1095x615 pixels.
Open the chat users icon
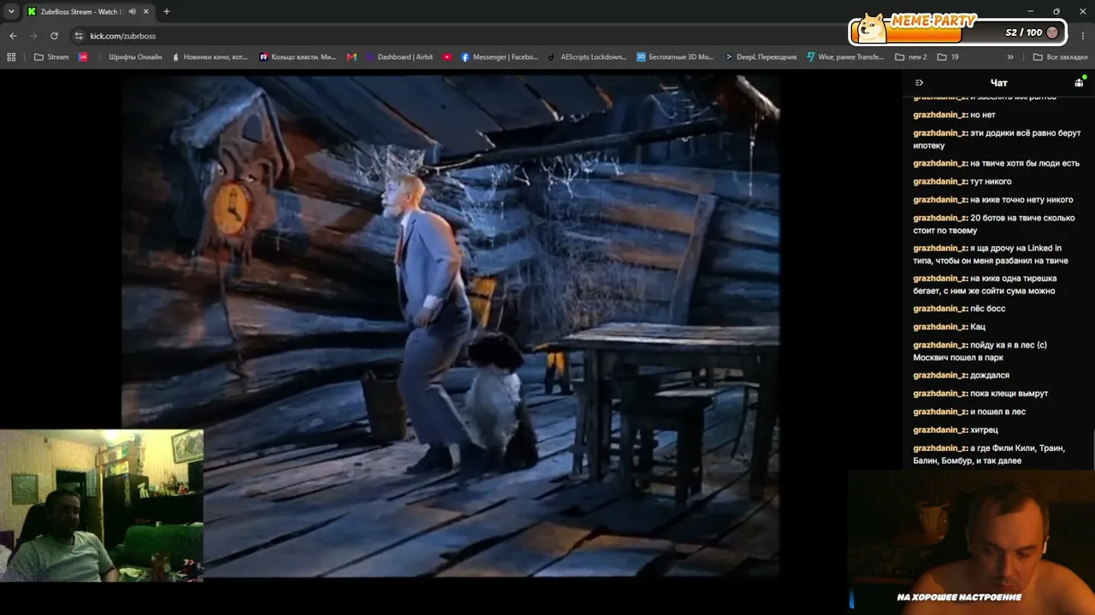click(x=1080, y=83)
